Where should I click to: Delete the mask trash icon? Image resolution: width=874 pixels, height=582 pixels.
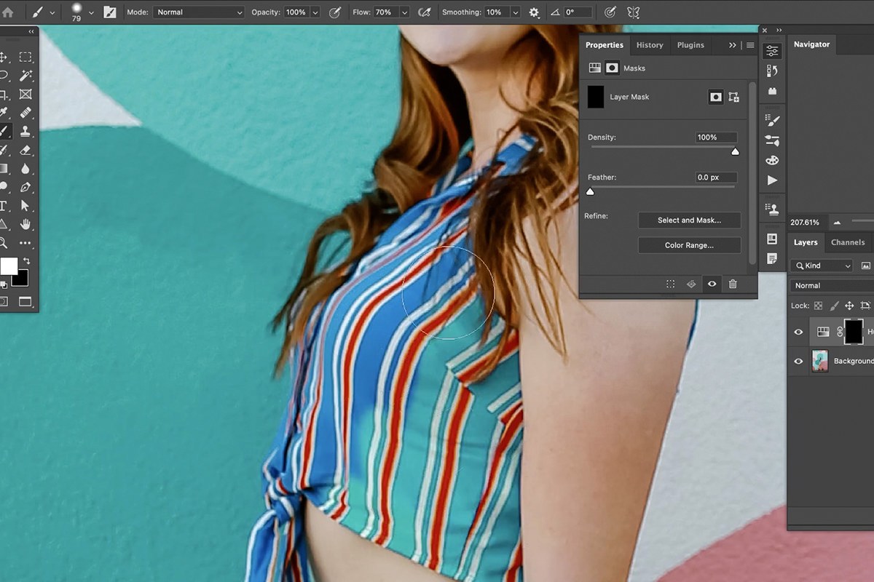point(733,284)
